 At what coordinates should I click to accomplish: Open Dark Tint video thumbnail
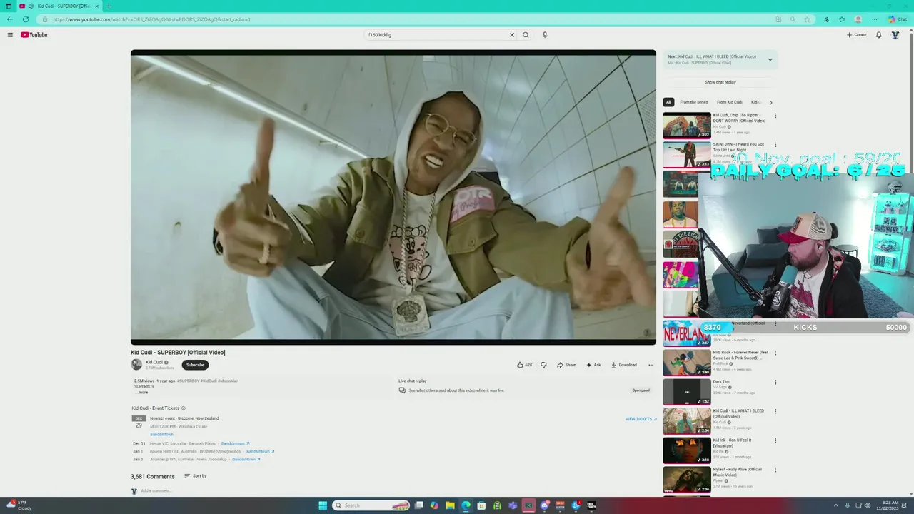687,392
